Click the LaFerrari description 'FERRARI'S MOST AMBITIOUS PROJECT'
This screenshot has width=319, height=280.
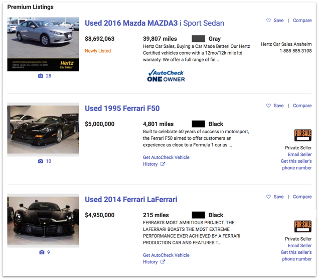(x=192, y=233)
